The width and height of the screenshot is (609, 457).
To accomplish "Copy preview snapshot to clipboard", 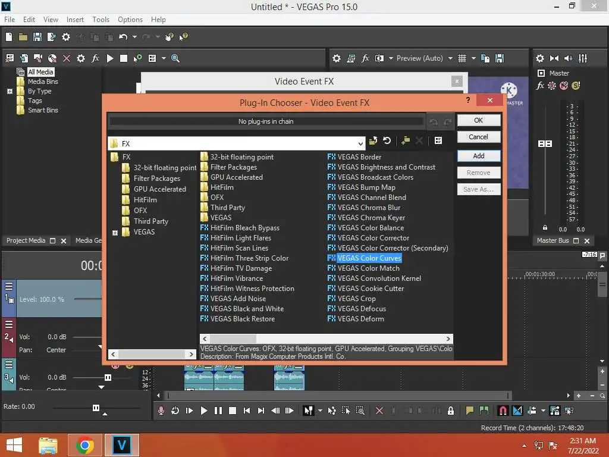I will 485,58.
